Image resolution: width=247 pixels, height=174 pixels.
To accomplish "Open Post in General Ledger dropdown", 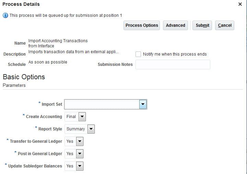I will (x=80, y=154).
